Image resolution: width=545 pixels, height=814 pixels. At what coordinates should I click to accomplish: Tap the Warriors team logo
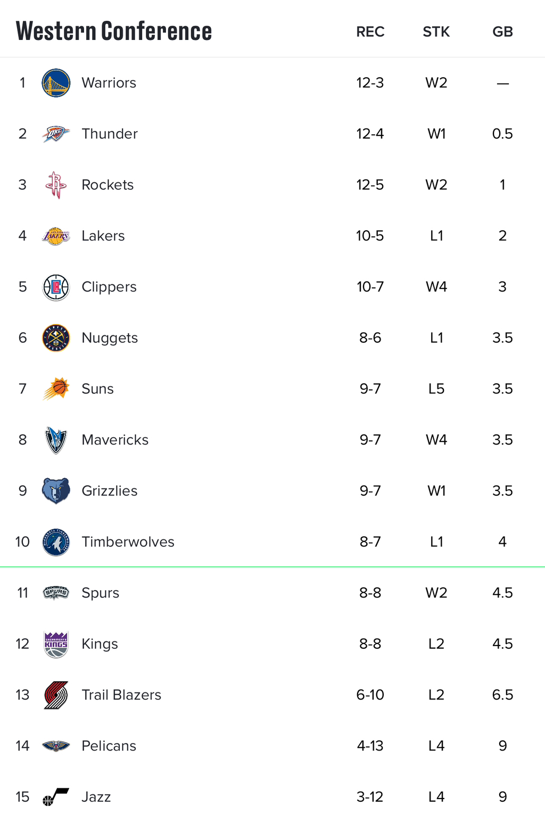pos(56,83)
